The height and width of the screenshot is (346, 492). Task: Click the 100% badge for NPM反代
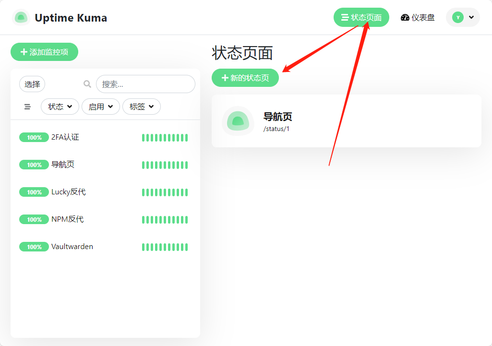tap(34, 219)
